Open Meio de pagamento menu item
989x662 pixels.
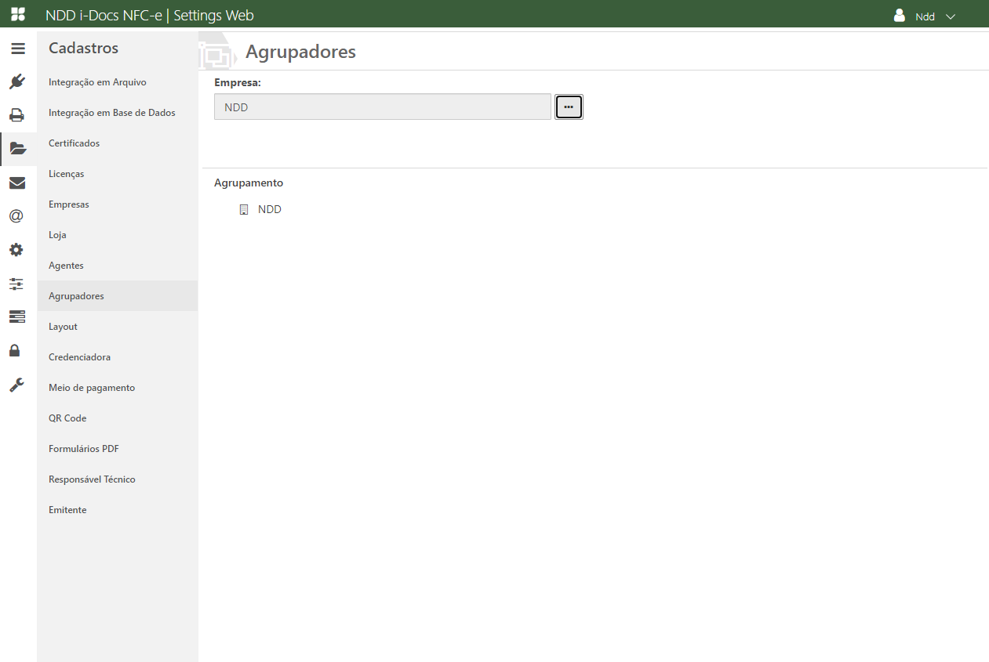click(x=118, y=388)
